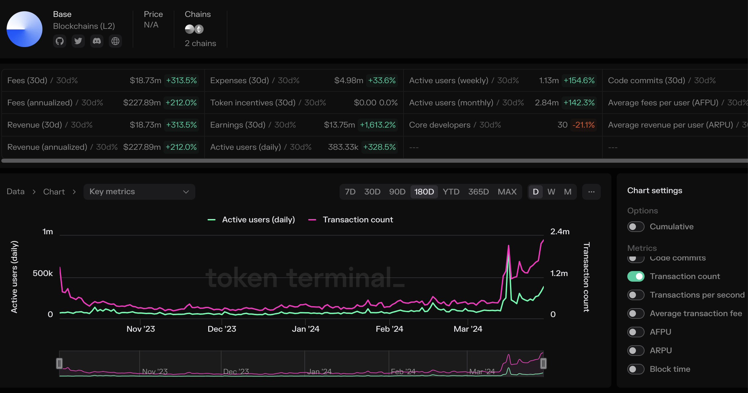This screenshot has height=393, width=748.
Task: Click the Earnings (30d) metric label
Action: tap(238, 125)
